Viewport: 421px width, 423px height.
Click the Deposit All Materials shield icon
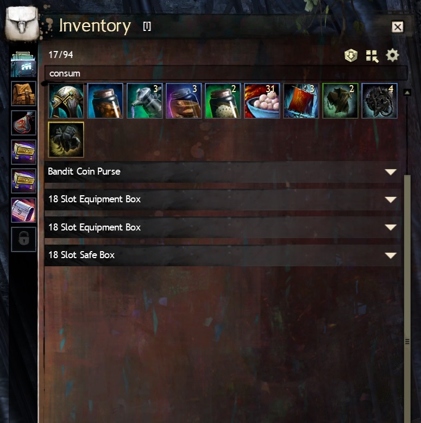(x=351, y=55)
